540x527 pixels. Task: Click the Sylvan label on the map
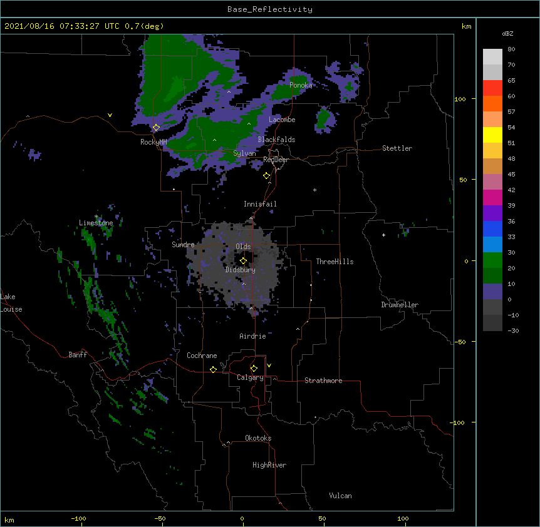(x=244, y=153)
